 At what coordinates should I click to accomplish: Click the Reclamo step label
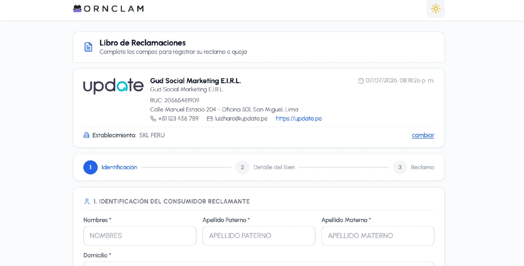tap(422, 167)
